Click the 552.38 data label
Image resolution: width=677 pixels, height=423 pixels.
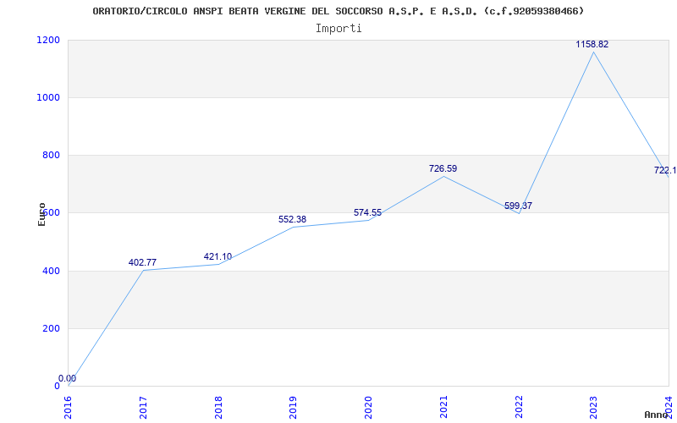tap(292, 219)
